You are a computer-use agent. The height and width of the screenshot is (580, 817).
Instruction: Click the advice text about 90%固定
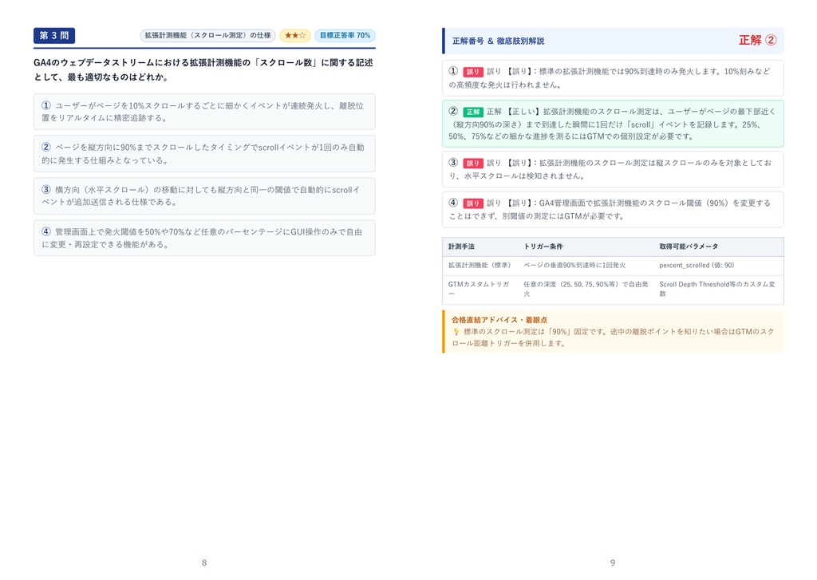coord(613,337)
